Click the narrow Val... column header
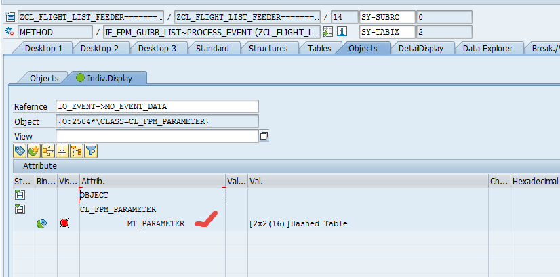This screenshot has height=277, width=560. point(237,182)
